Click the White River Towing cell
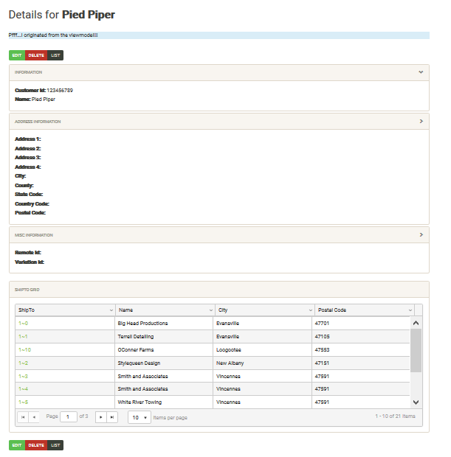 click(x=164, y=402)
